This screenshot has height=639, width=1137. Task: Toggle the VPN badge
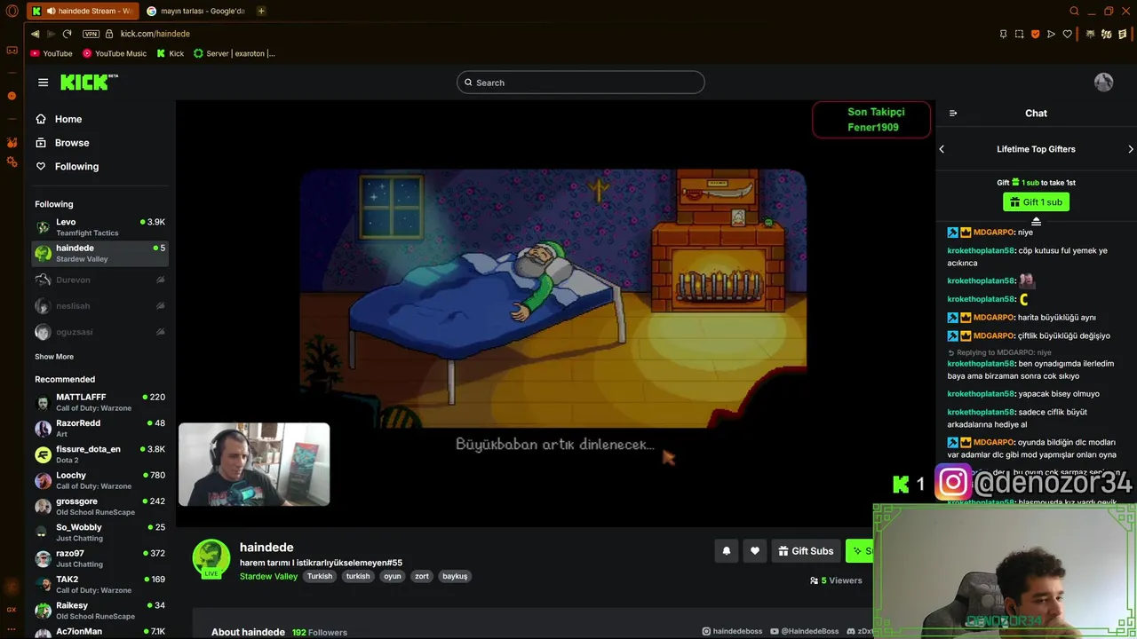[x=91, y=34]
